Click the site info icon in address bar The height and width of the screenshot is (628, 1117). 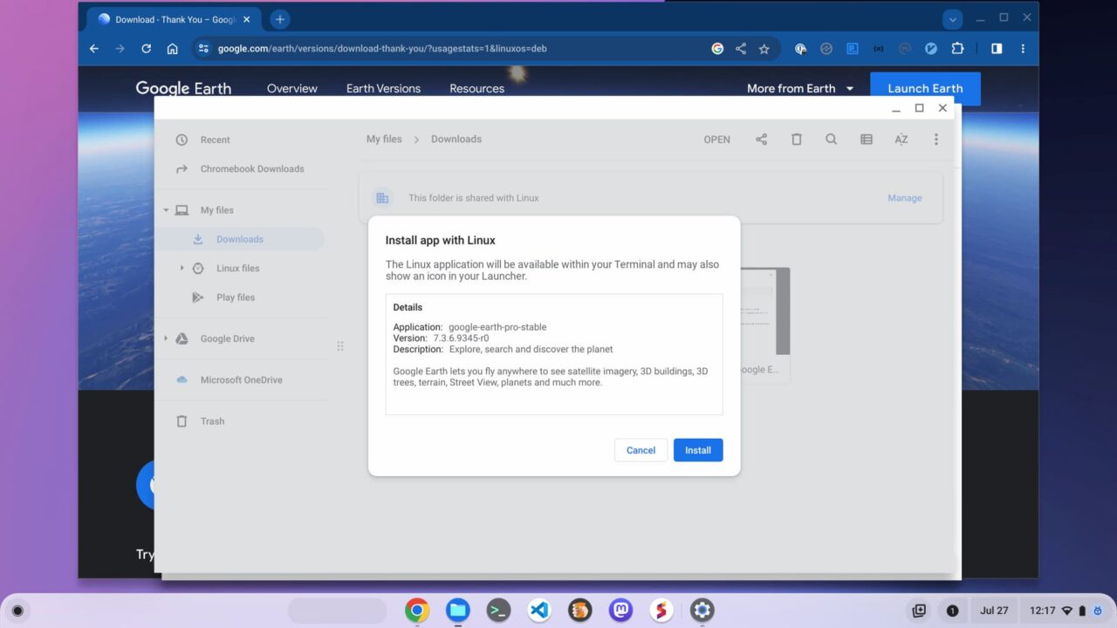click(x=203, y=49)
